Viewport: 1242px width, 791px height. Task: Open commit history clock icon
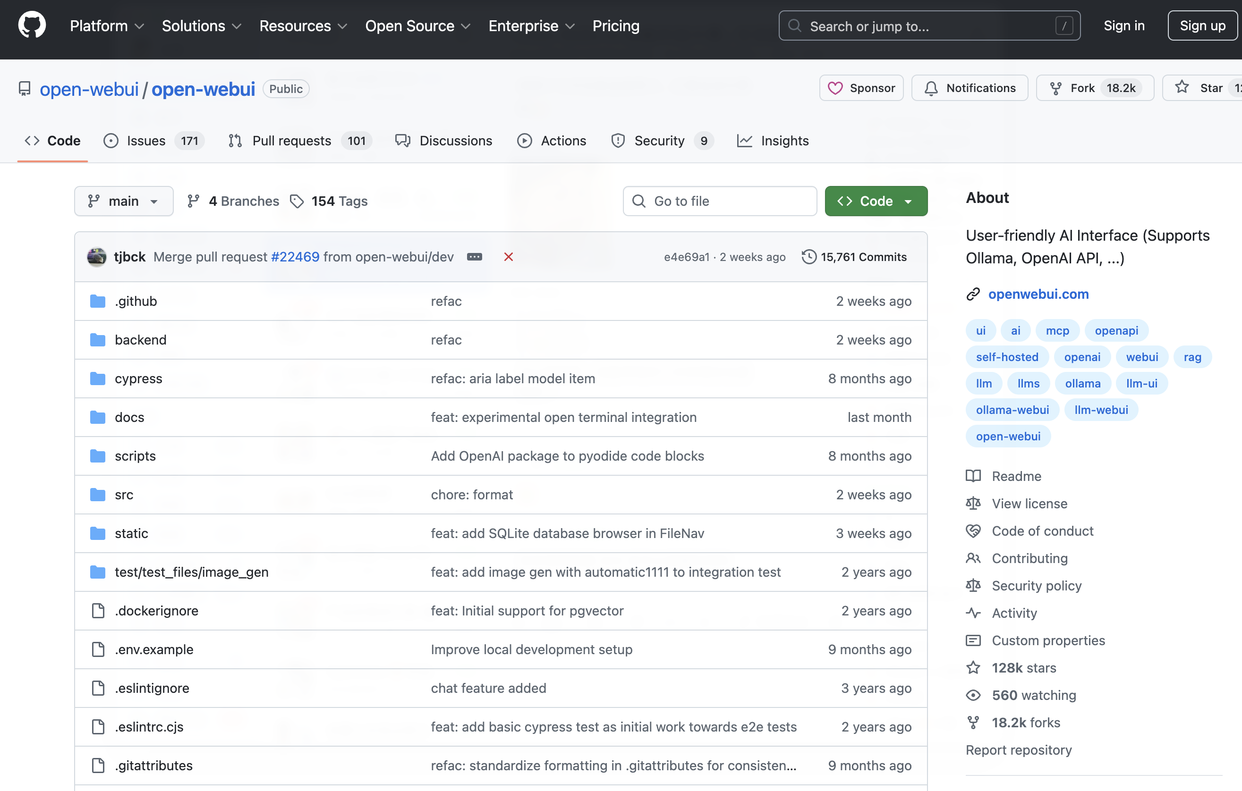click(x=809, y=257)
